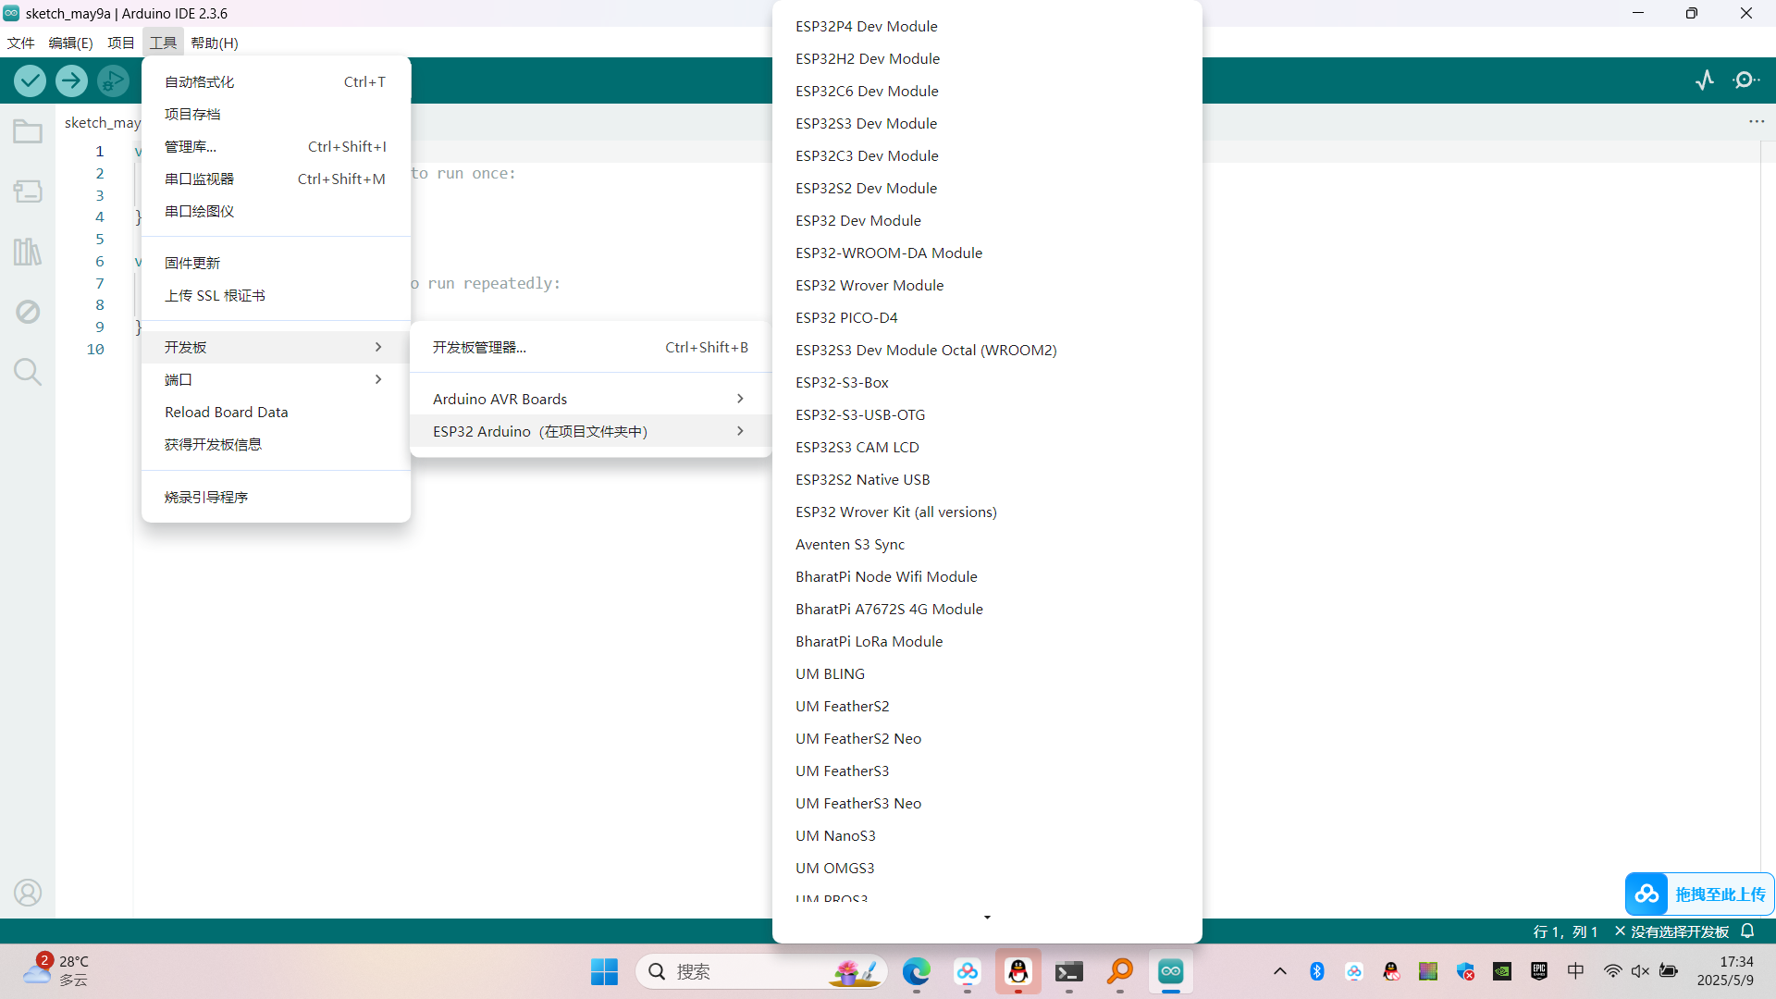Select ESP32S3 Dev Module board
Viewport: 1776px width, 999px height.
click(x=987, y=123)
